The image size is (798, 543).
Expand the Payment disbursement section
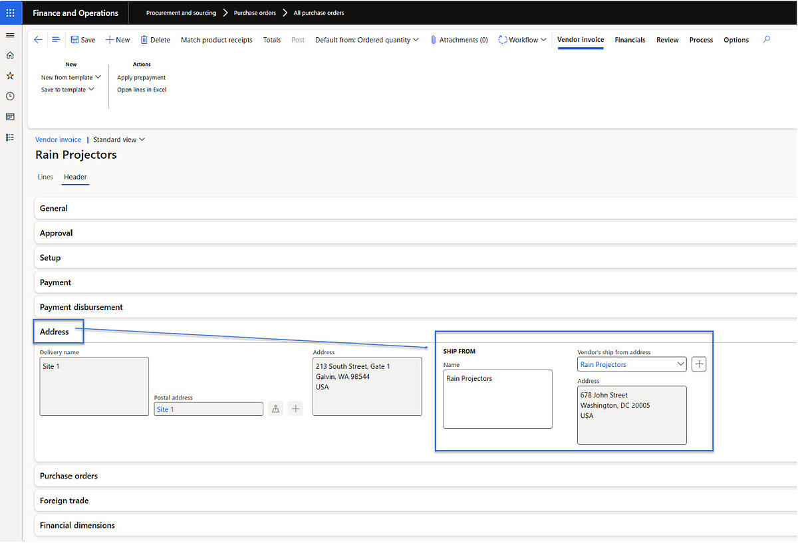click(416, 307)
